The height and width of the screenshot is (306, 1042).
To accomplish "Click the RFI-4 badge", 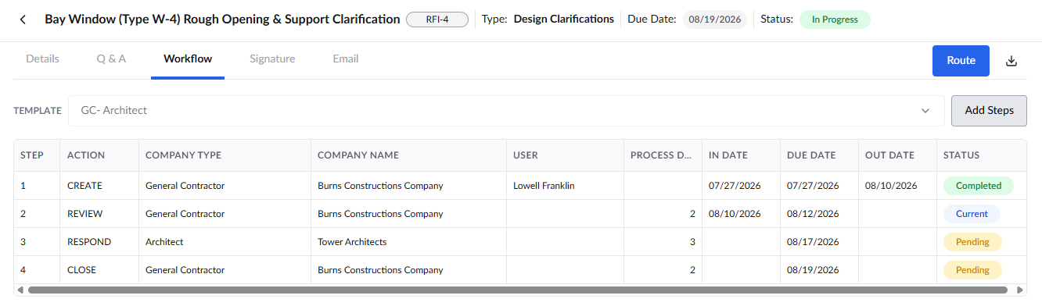I will pyautogui.click(x=437, y=20).
